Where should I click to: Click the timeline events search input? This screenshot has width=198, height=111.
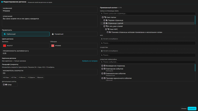pos(148,62)
